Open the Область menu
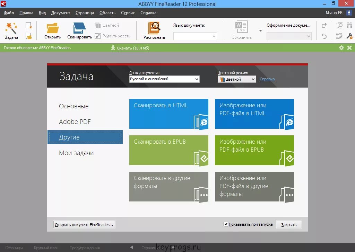This screenshot has width=355, height=252. click(x=107, y=13)
